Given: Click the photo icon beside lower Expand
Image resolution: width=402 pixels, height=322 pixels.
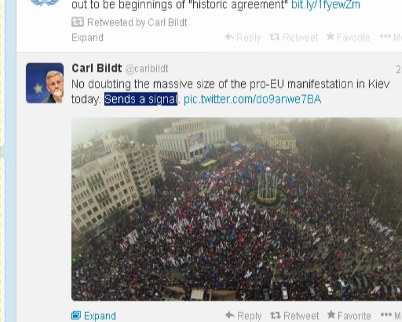Looking at the screenshot, I should [76, 315].
